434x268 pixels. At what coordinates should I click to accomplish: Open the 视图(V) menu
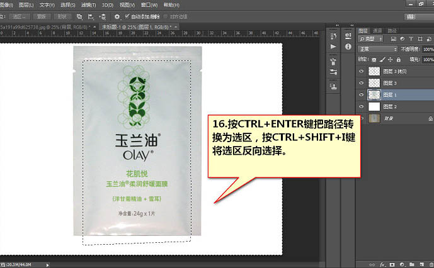(x=127, y=5)
